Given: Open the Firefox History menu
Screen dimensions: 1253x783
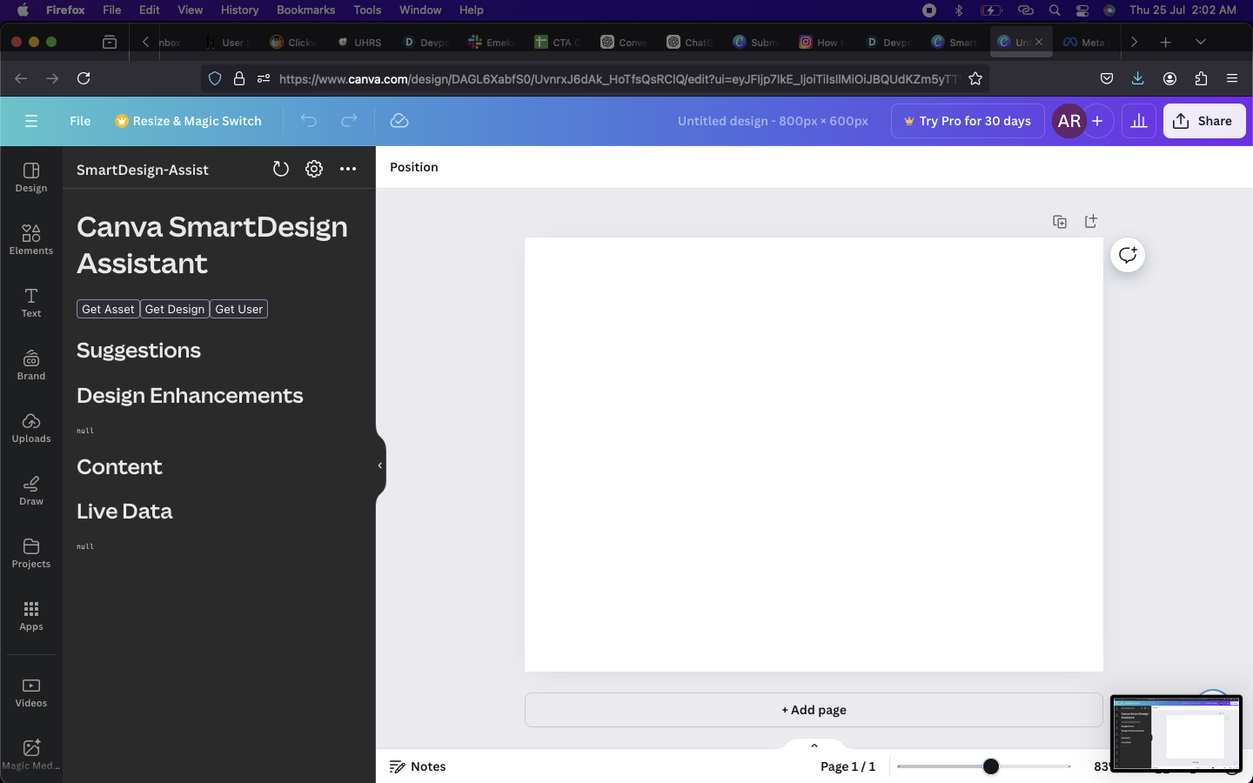Looking at the screenshot, I should (239, 10).
